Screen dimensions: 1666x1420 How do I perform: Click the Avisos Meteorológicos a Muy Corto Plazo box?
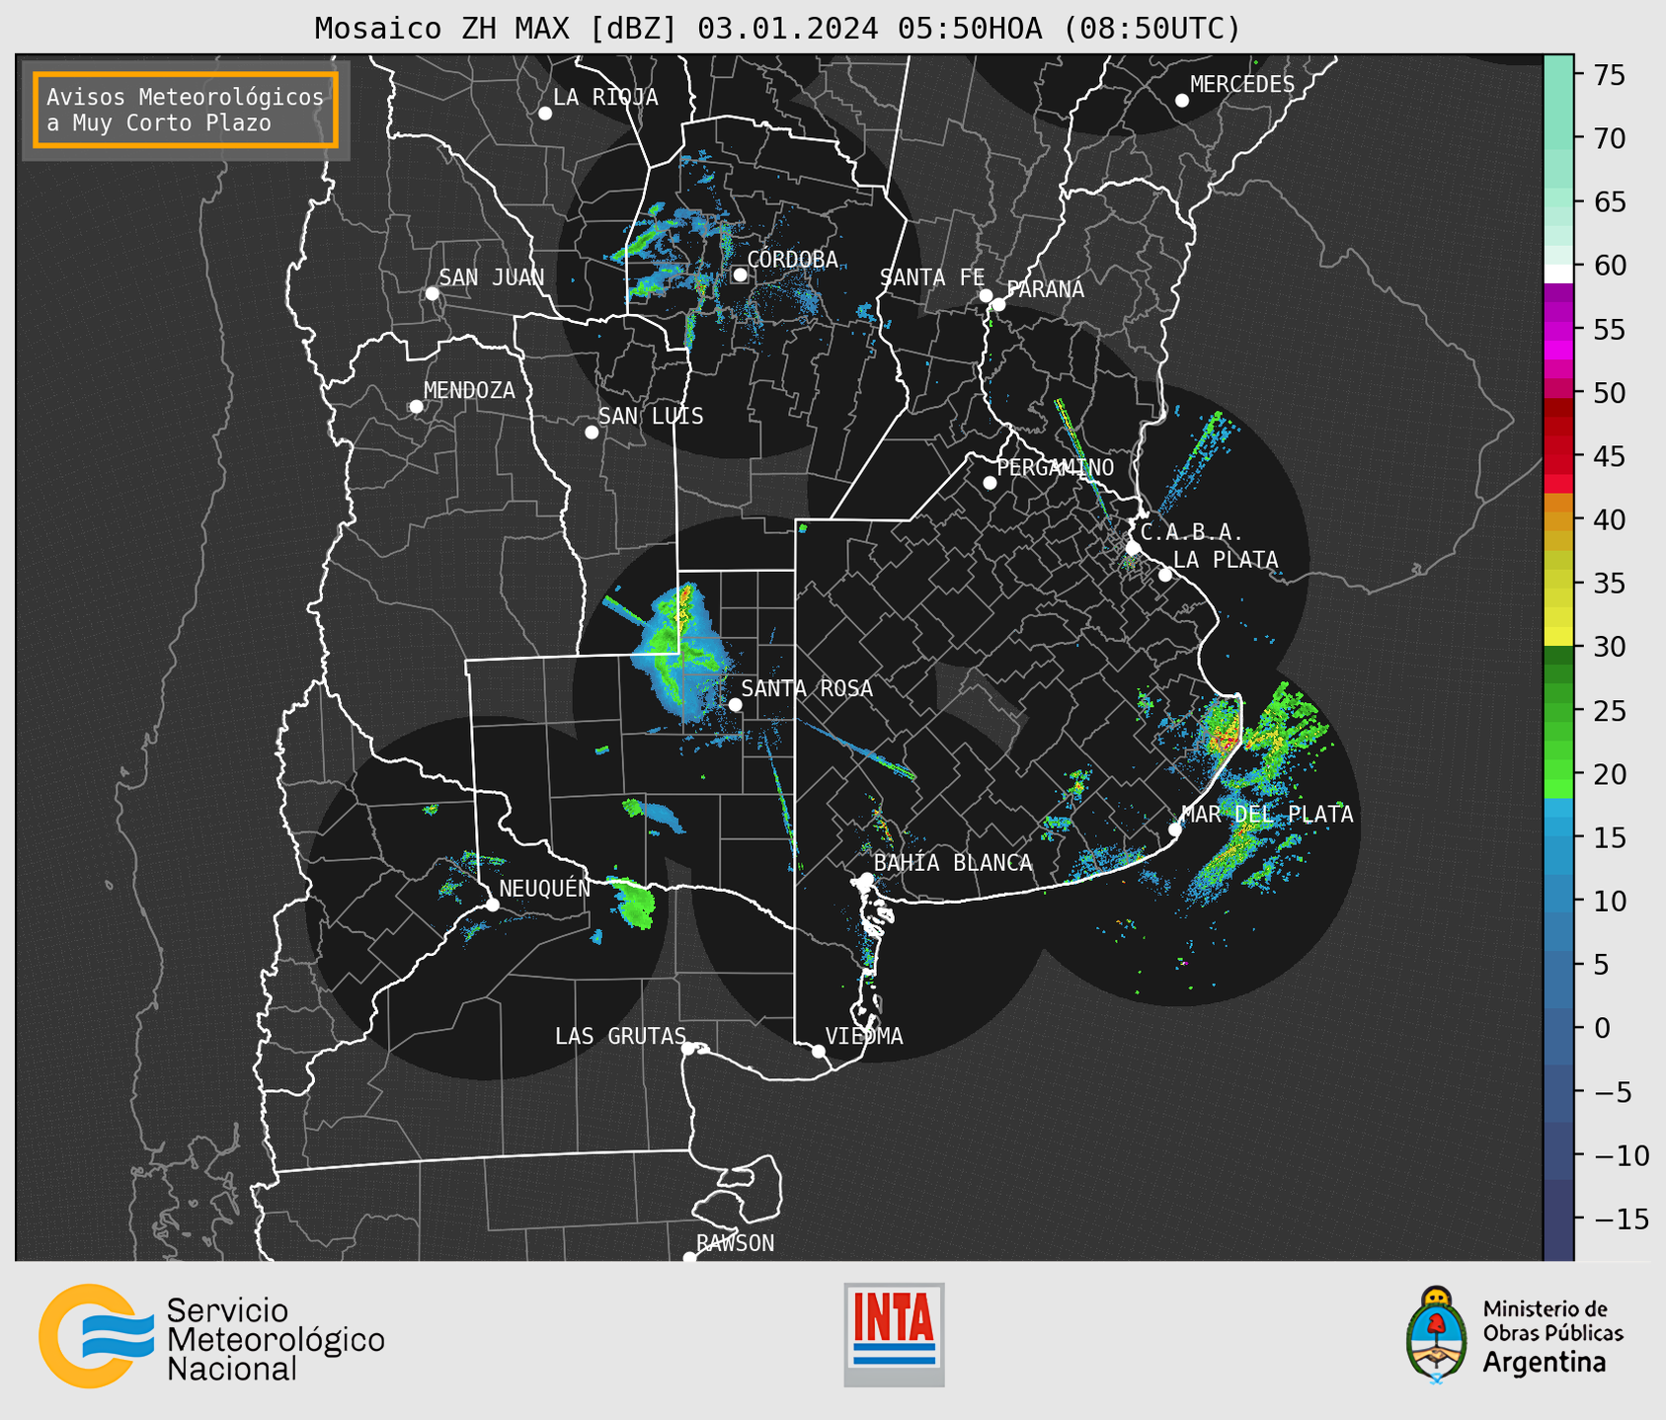186,110
